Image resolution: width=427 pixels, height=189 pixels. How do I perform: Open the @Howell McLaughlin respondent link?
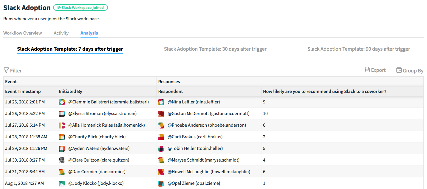209,172
